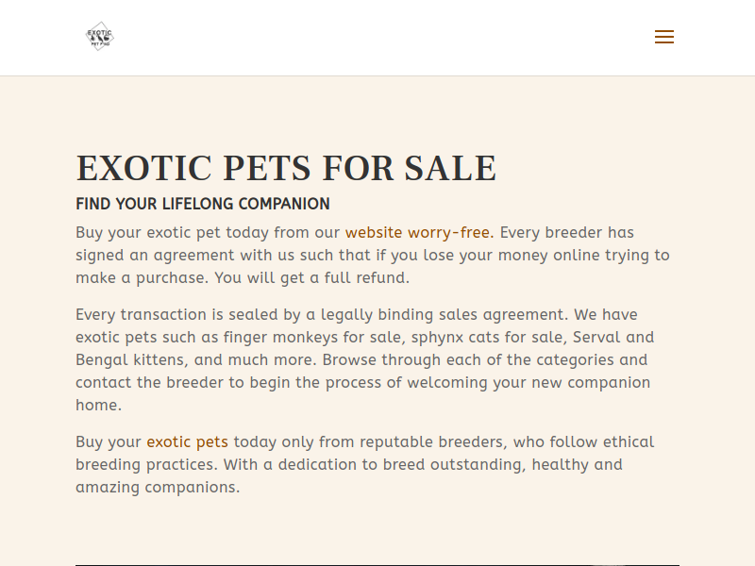Viewport: 755px width, 566px height.
Task: Open the hamburger navigation menu
Action: [664, 38]
